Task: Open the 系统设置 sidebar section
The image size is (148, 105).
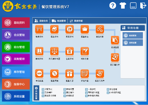Action: [16, 96]
